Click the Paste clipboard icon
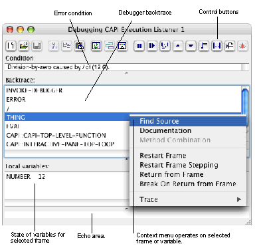 pos(80,46)
